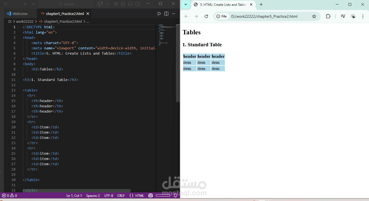Open errors and warnings in status bar
This screenshot has height=201, width=369.
coord(10,195)
